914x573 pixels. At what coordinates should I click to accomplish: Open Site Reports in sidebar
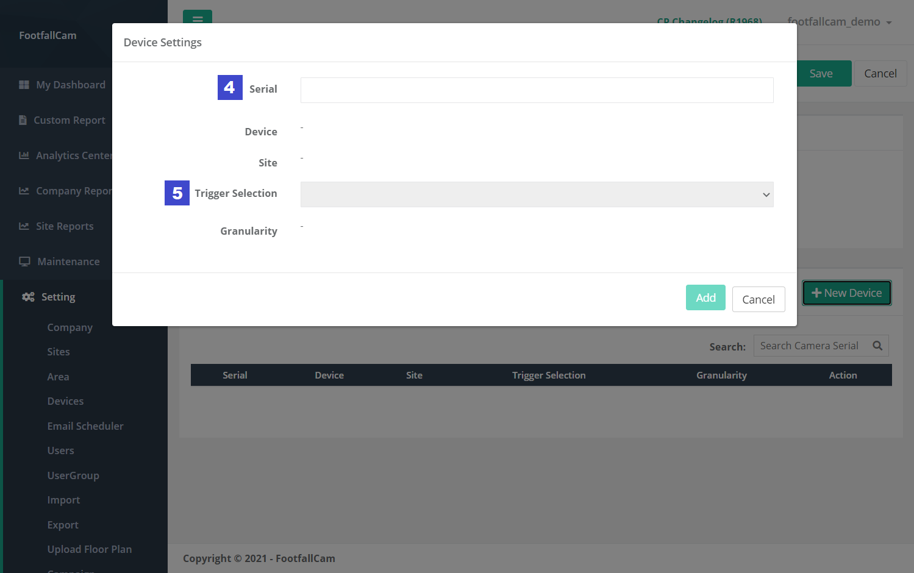pyautogui.click(x=65, y=226)
